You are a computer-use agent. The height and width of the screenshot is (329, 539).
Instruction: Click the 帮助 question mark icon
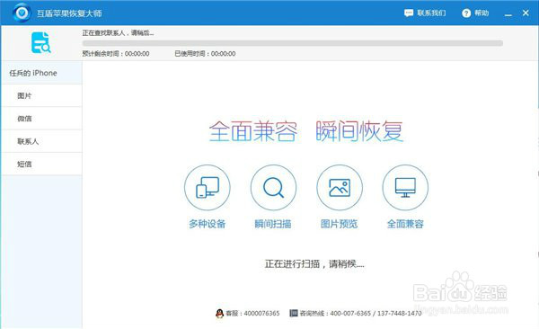point(466,13)
